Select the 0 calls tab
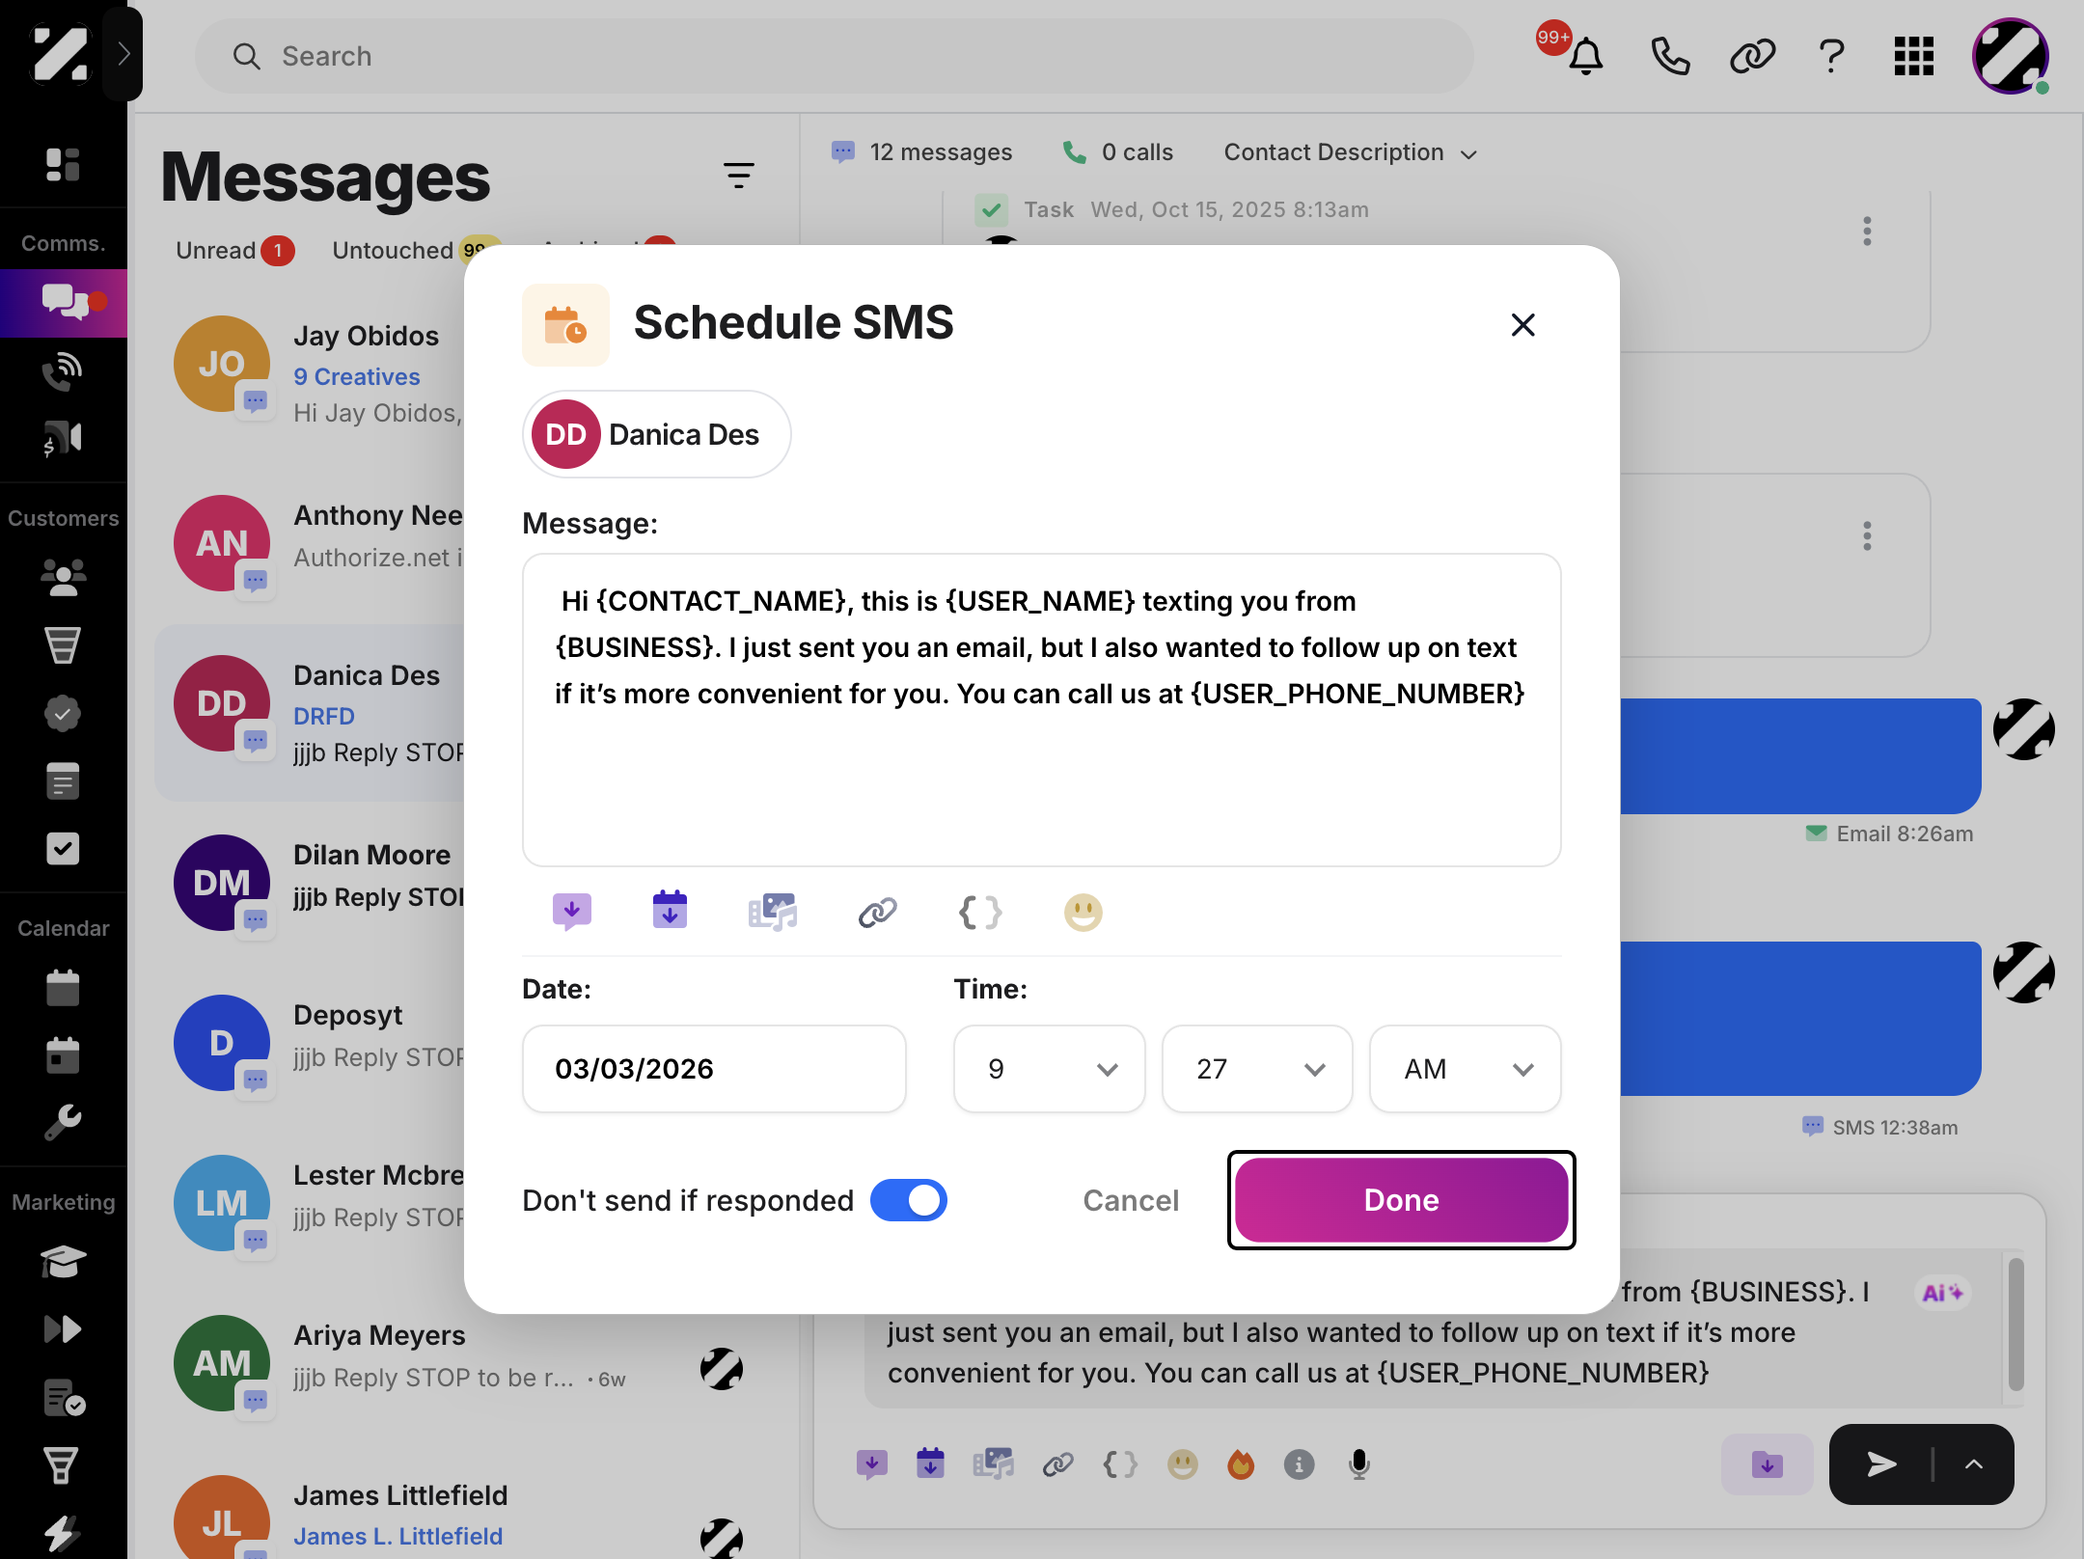Image resolution: width=2084 pixels, height=1559 pixels. coord(1117,152)
